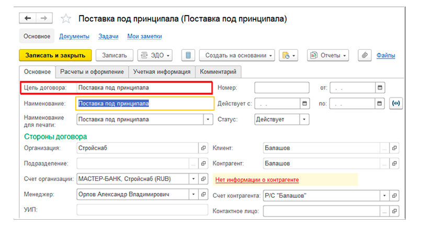Click the paperclip attachments icon
The width and height of the screenshot is (421, 226).
click(365, 55)
